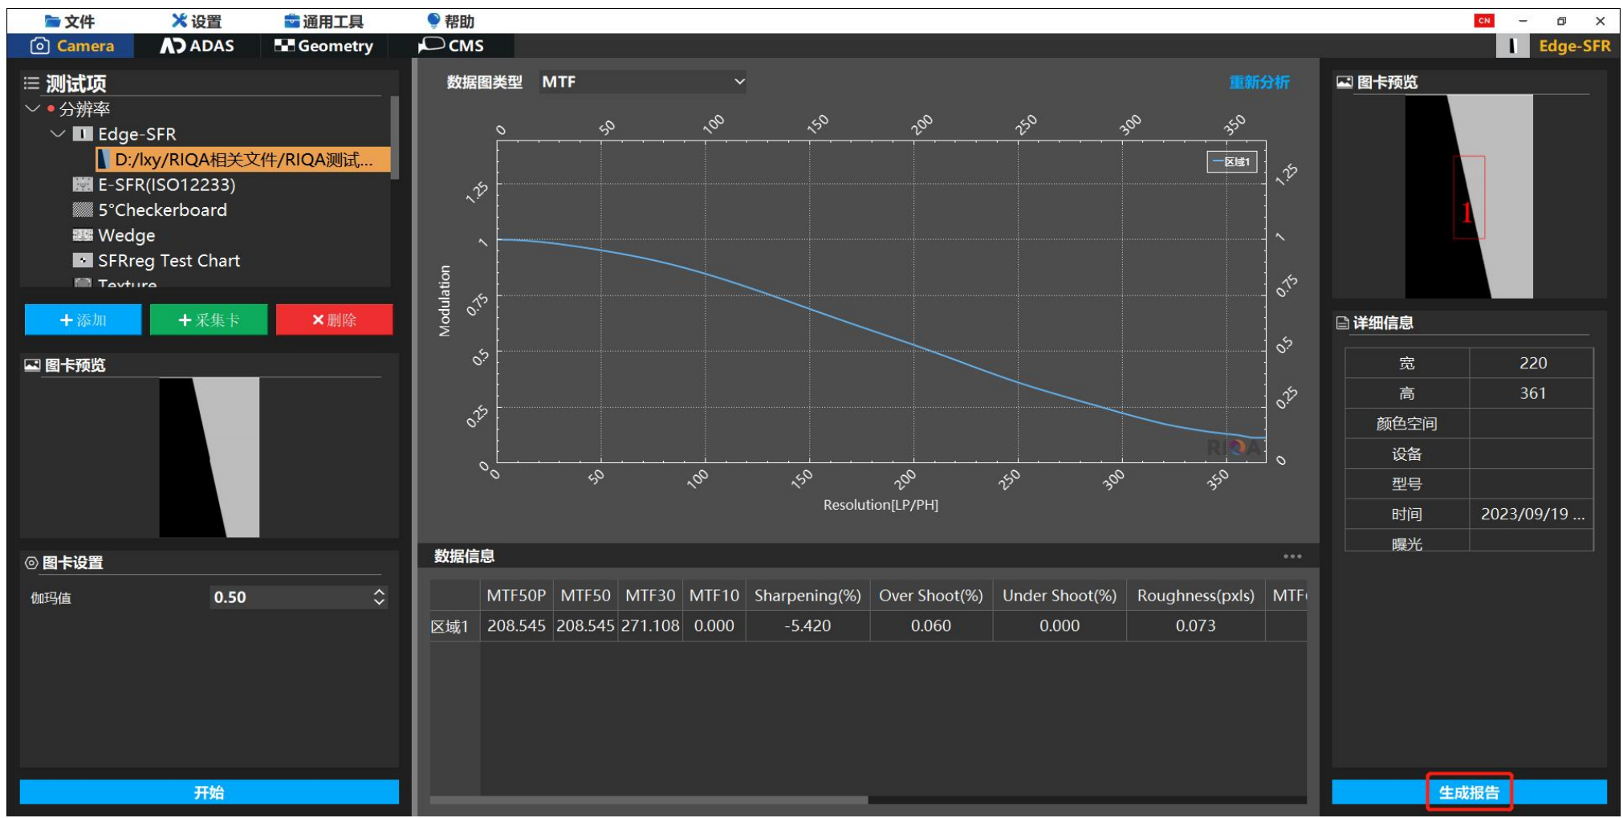
Task: Click the CN language indicator icon
Action: [x=1484, y=21]
